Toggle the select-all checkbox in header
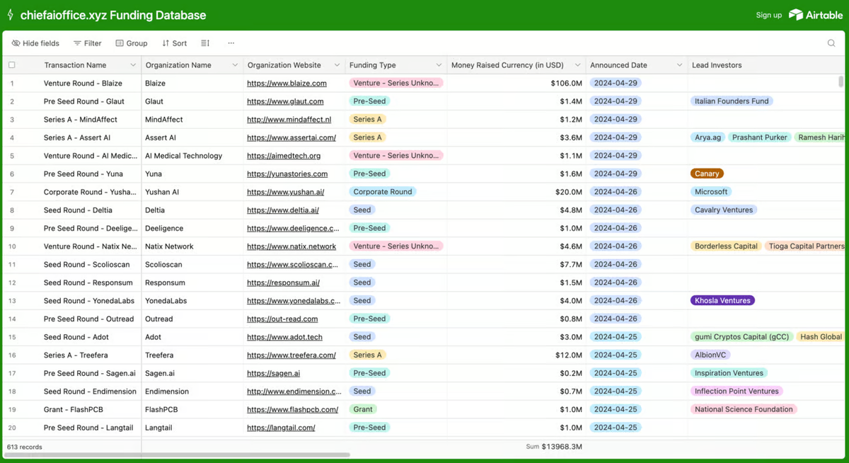The height and width of the screenshot is (463, 849). (x=12, y=65)
